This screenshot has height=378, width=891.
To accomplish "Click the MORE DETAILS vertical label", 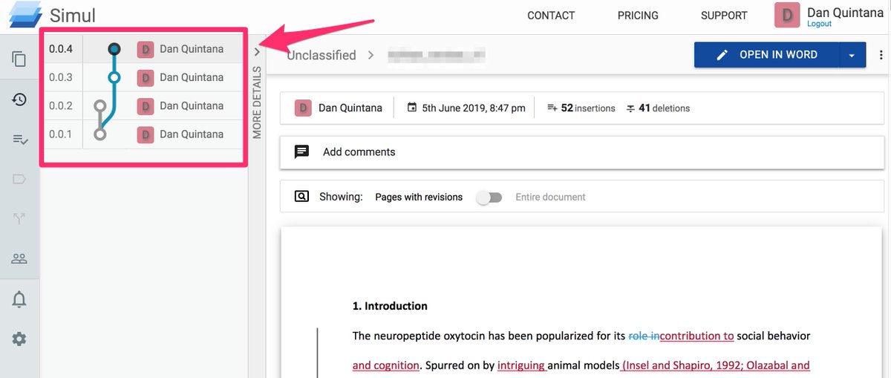I will (x=257, y=102).
